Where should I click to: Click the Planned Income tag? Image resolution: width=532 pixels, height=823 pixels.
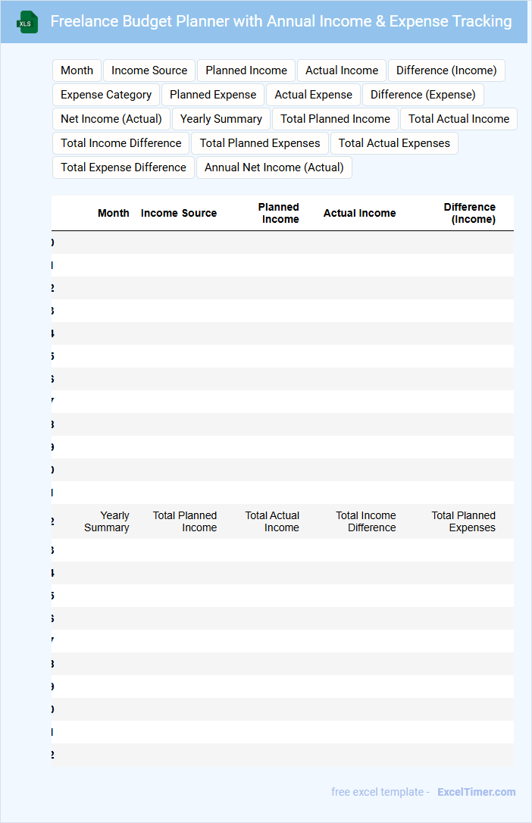click(246, 70)
